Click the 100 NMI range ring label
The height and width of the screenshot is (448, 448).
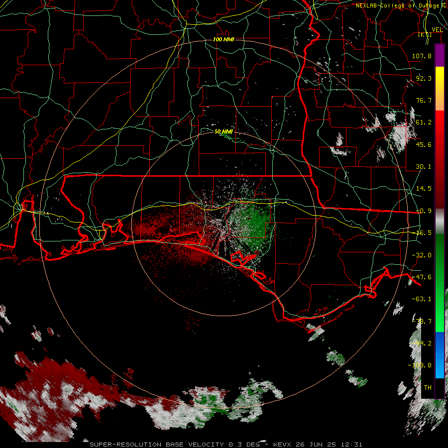tap(224, 39)
